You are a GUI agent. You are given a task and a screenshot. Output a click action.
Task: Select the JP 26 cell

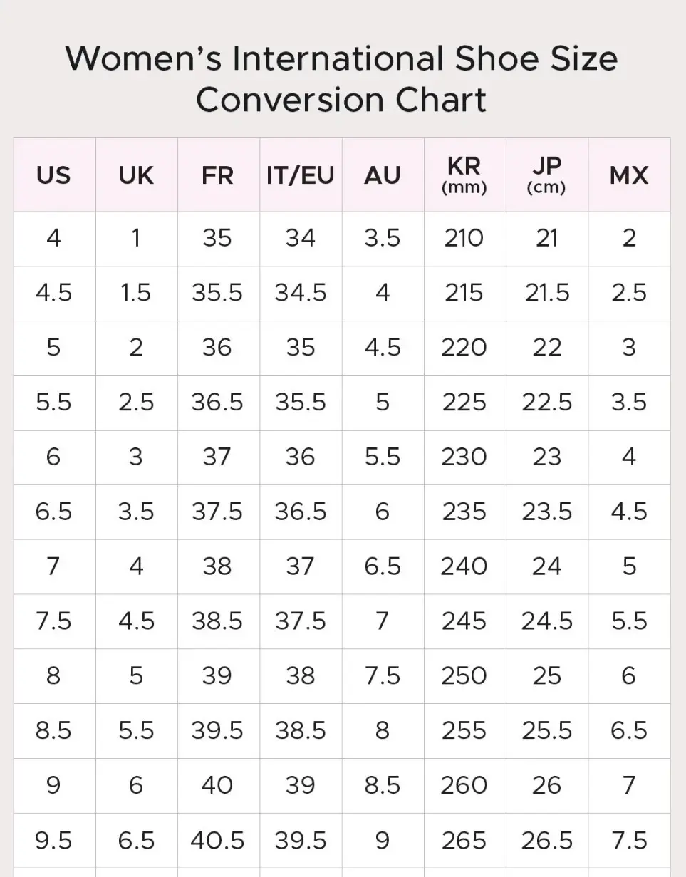[547, 786]
